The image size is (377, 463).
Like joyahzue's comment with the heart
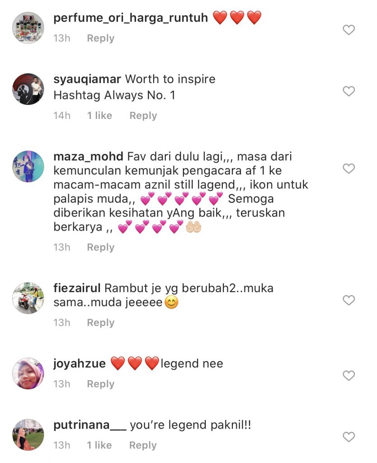[x=349, y=376]
